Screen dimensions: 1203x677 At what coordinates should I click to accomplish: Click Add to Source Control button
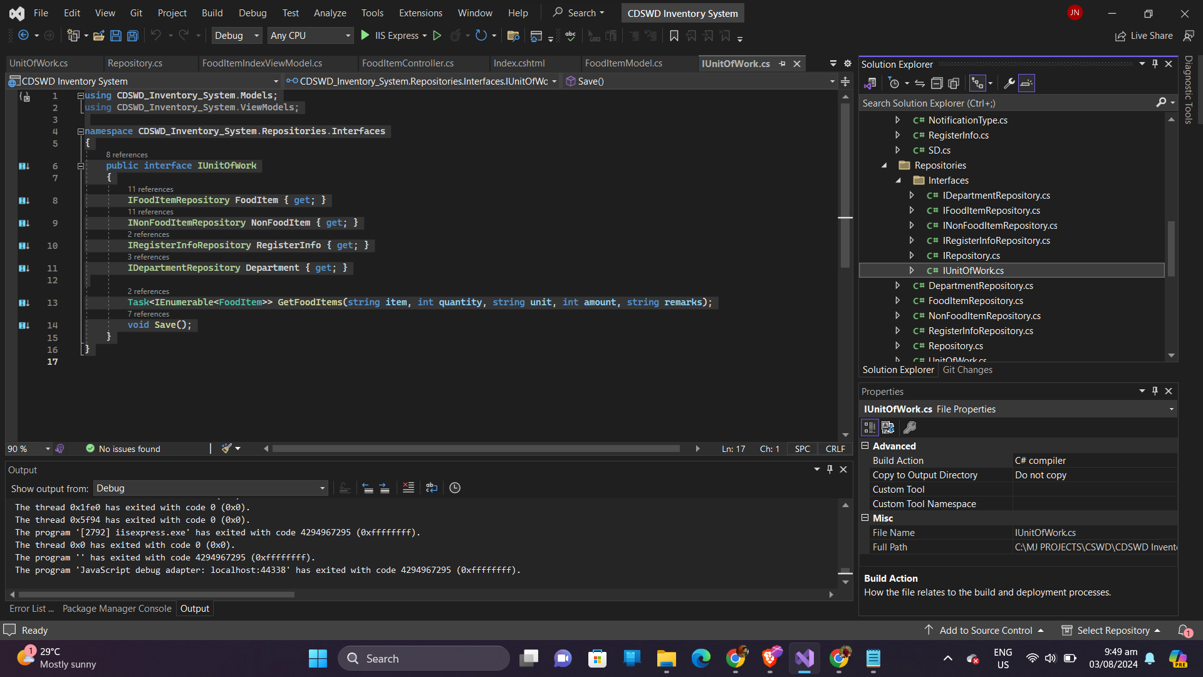985,631
